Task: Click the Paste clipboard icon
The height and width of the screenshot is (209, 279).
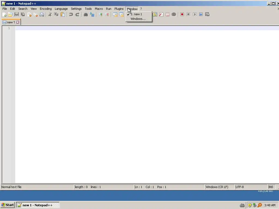Action: 63,15
